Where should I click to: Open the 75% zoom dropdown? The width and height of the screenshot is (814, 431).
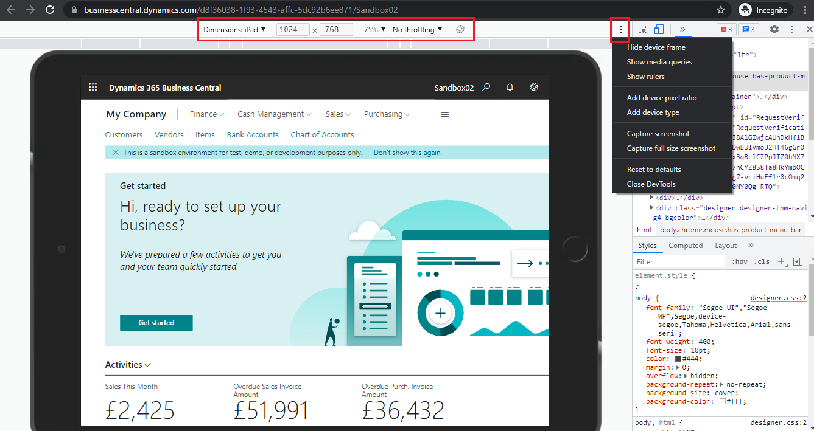click(376, 29)
